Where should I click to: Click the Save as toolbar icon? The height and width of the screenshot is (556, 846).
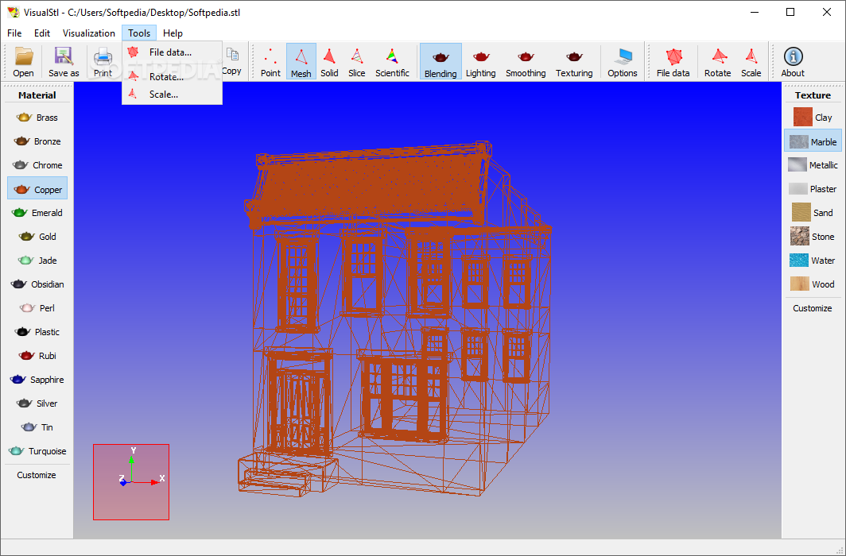tap(64, 61)
